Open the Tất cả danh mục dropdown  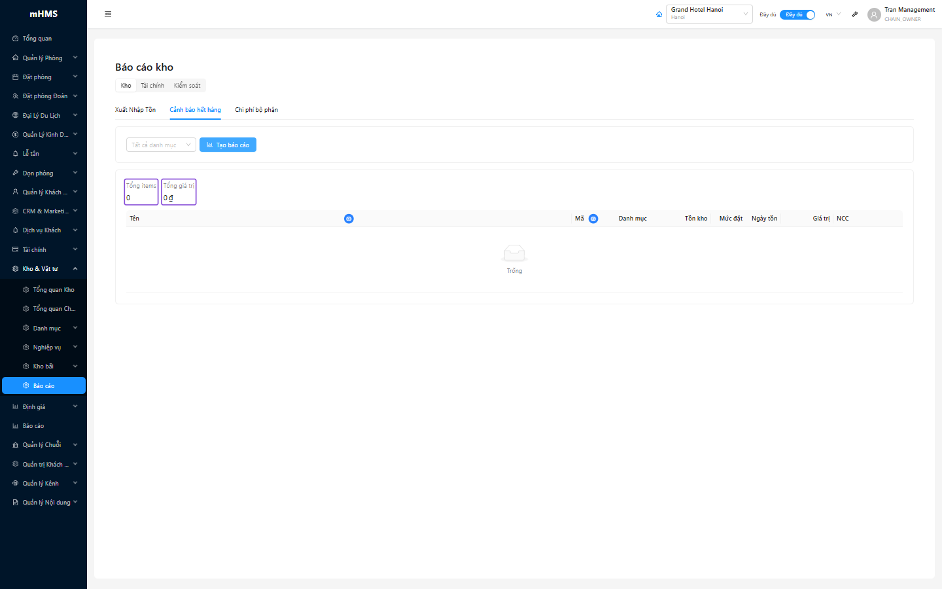[x=161, y=145]
